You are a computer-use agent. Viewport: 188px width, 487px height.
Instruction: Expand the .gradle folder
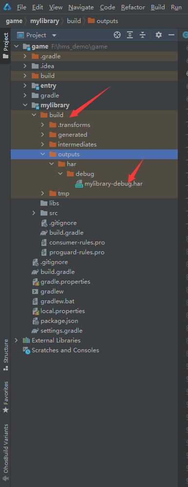pos(25,56)
